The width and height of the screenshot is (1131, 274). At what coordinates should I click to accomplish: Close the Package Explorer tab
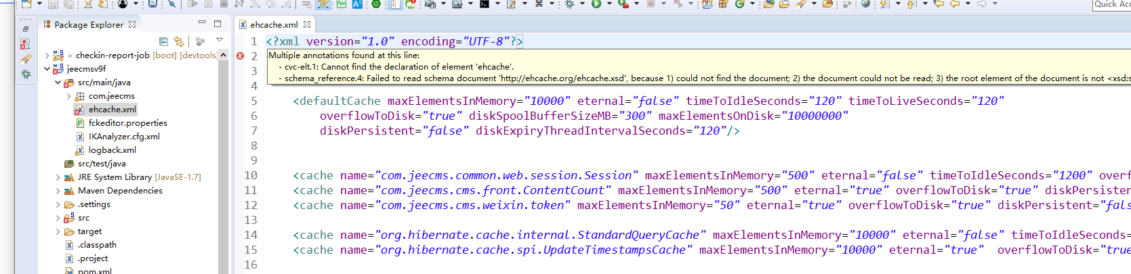click(x=132, y=24)
